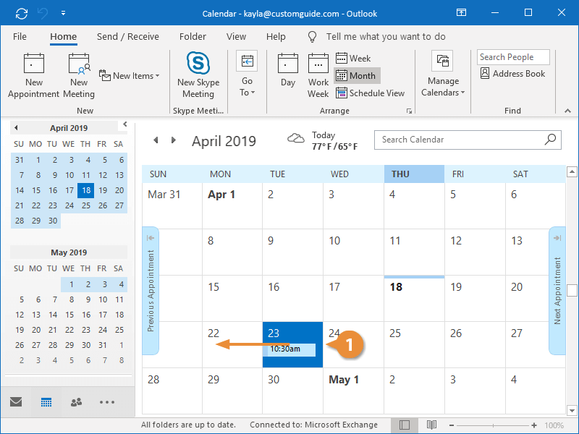This screenshot has height=434, width=579.
Task: Show more navigation options ellipsis
Action: click(x=107, y=402)
